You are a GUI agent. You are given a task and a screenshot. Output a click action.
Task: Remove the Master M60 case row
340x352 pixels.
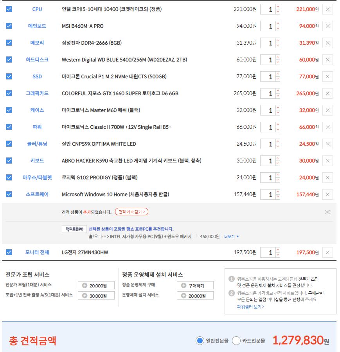click(327, 110)
